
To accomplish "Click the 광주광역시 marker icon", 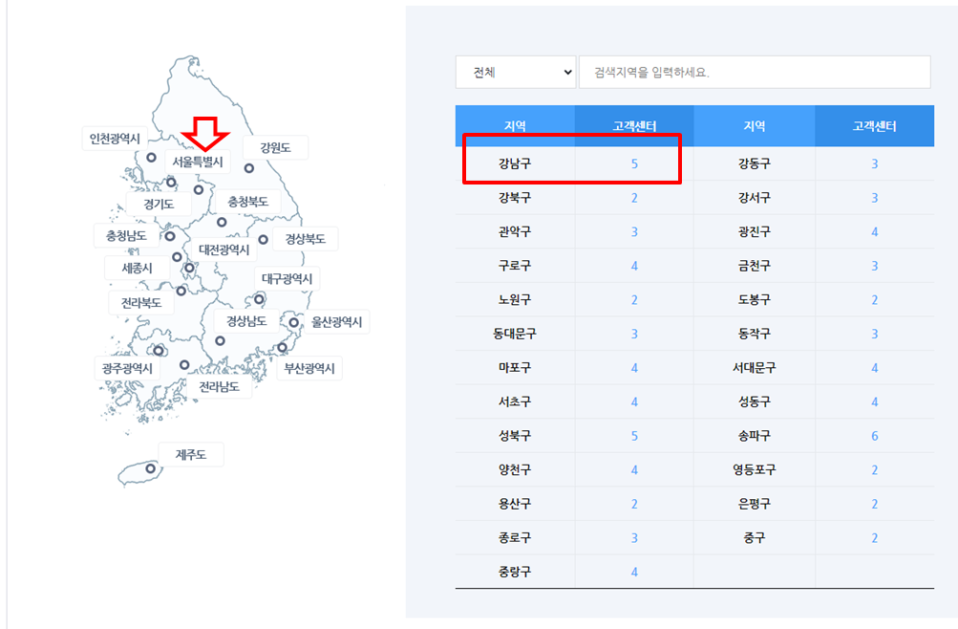I will [159, 352].
